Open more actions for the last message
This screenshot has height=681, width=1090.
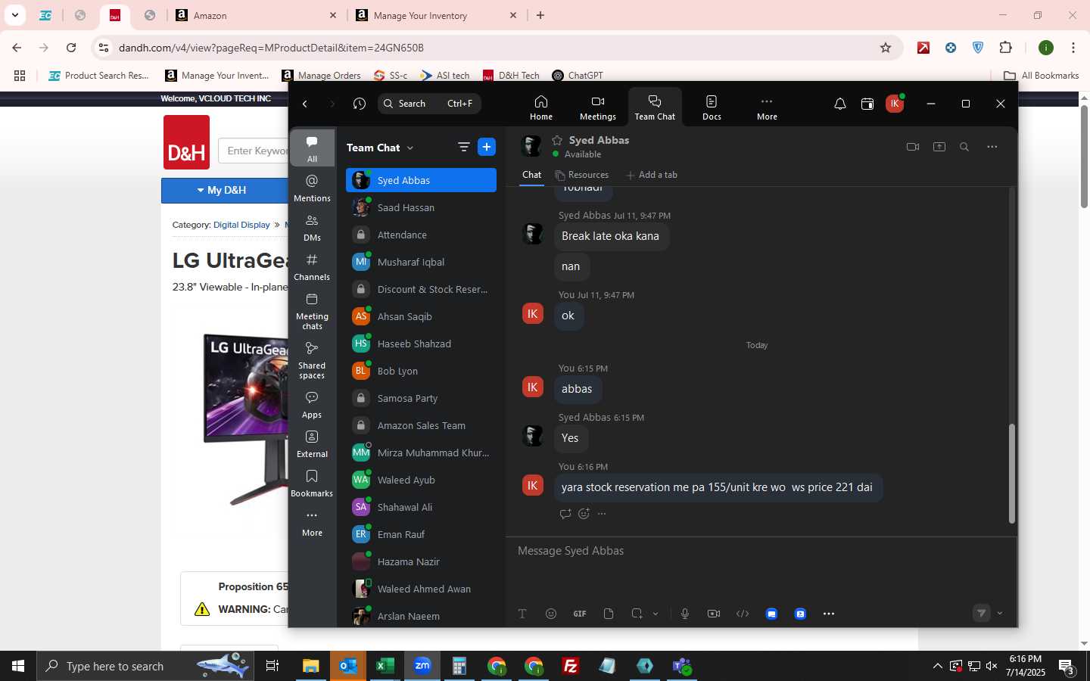[x=602, y=514]
